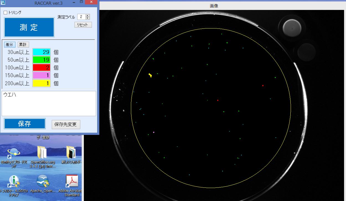The height and width of the screenshot is (201, 346).
Task: Click the ウエハ comment text box
Action: pos(49,103)
